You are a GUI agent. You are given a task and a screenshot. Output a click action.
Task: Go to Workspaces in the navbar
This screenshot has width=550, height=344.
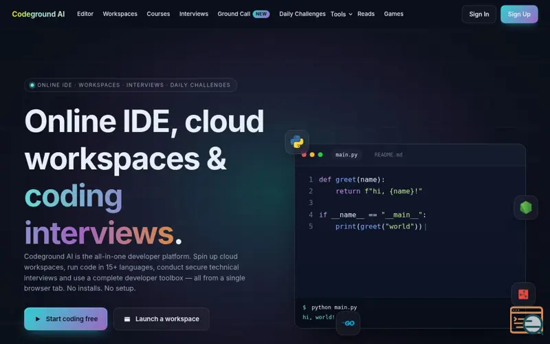point(120,14)
